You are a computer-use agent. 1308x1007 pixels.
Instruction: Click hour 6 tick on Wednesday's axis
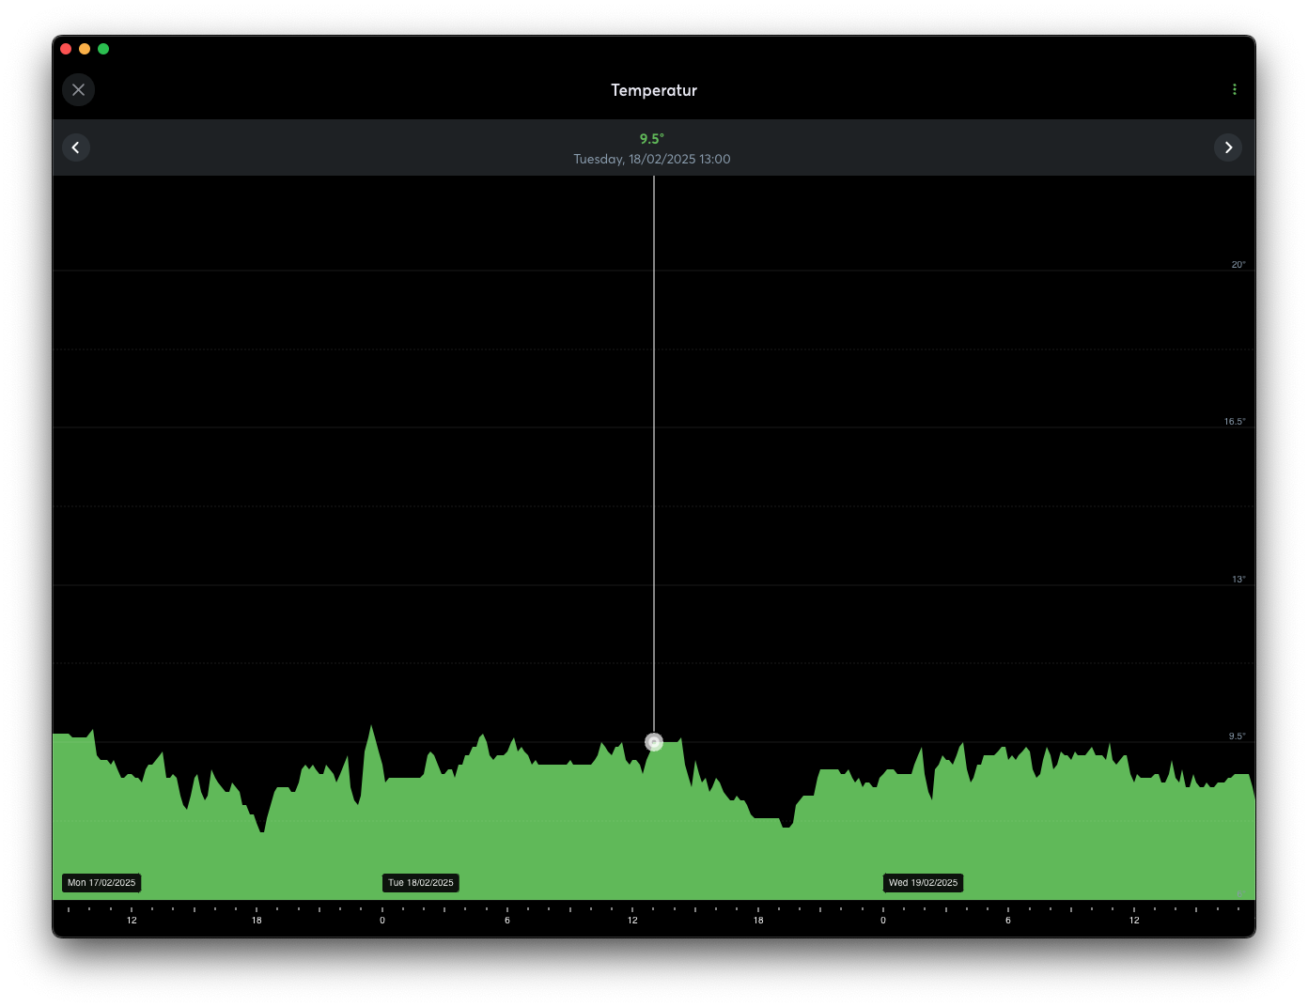(x=1008, y=920)
